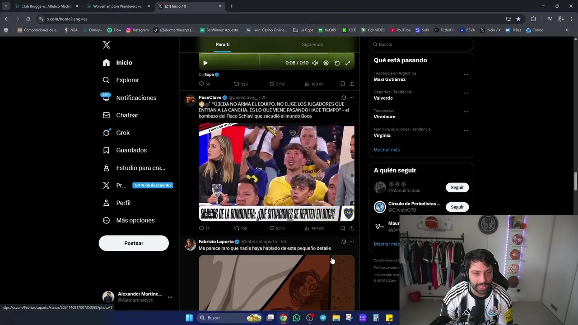
Task: Bookmark this page with star icon
Action: [518, 19]
